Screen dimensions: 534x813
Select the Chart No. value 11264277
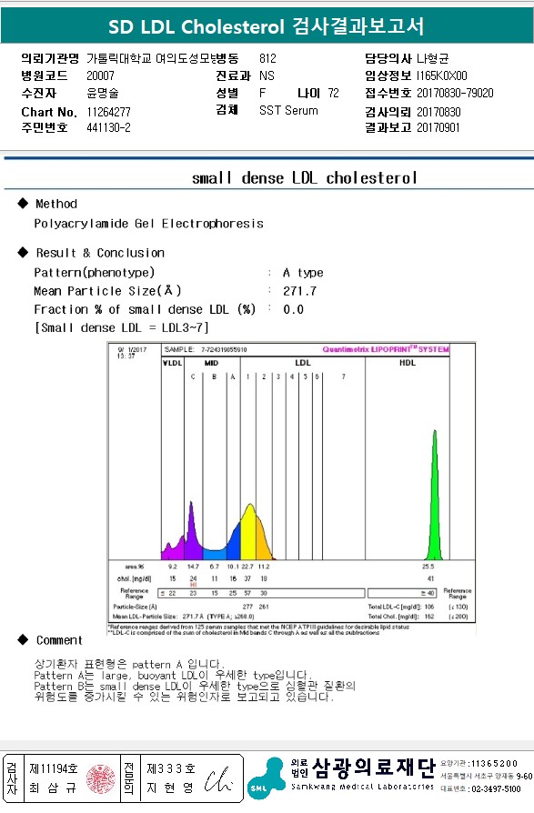tap(109, 112)
